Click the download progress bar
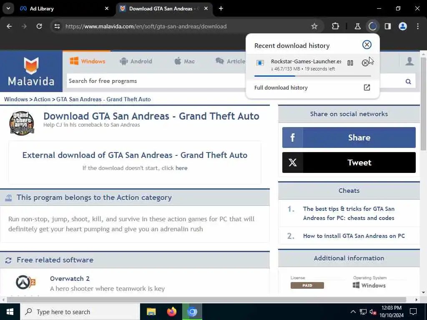 pyautogui.click(x=312, y=76)
